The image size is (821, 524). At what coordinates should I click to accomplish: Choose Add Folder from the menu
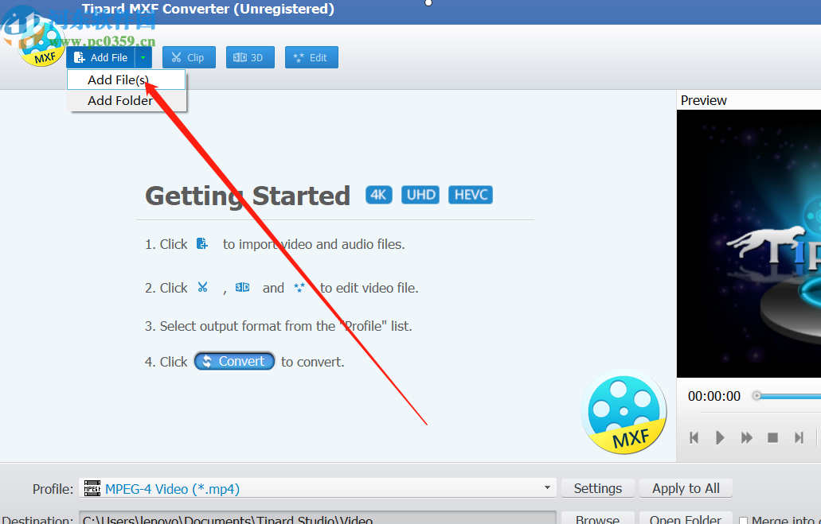pos(126,100)
